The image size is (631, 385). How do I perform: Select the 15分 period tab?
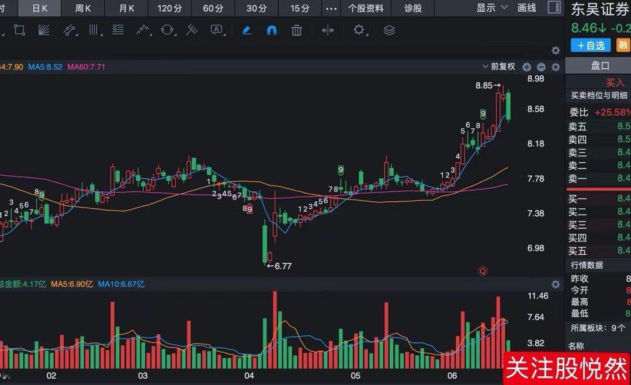pyautogui.click(x=300, y=8)
